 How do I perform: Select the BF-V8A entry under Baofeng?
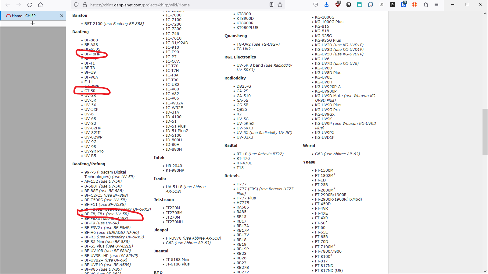click(91, 77)
